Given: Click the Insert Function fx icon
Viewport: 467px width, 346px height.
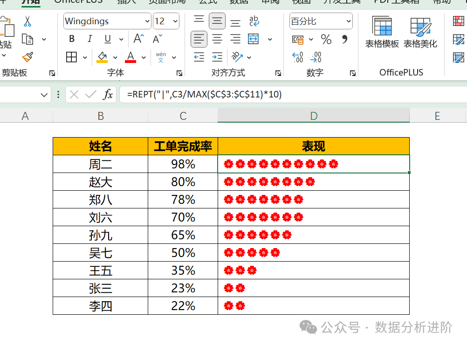Looking at the screenshot, I should (x=108, y=95).
